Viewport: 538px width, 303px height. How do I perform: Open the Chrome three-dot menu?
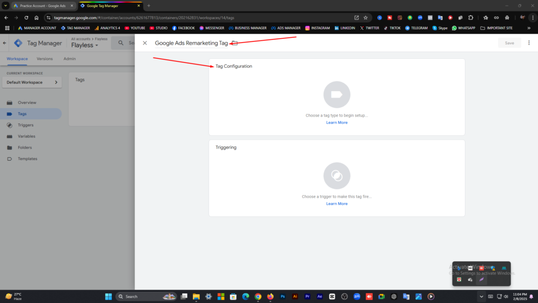click(533, 17)
